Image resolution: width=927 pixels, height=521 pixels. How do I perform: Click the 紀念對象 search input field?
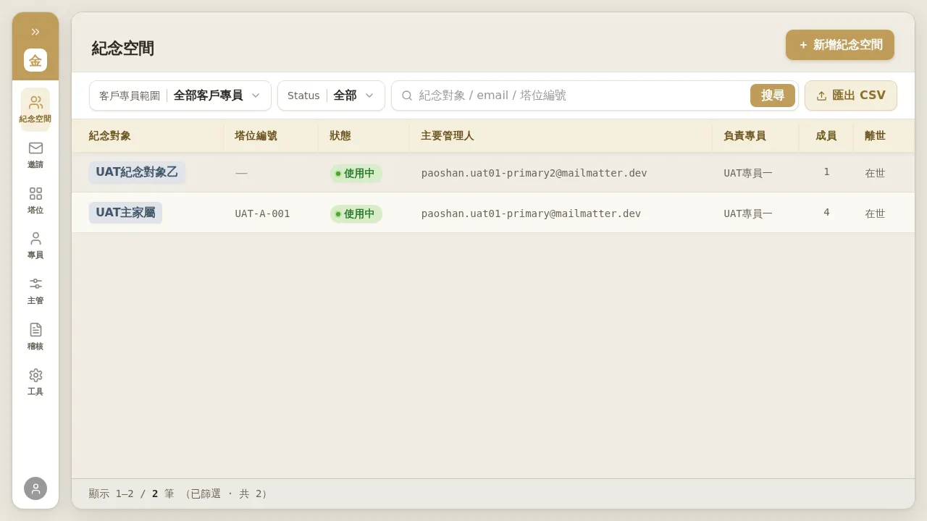pos(579,96)
